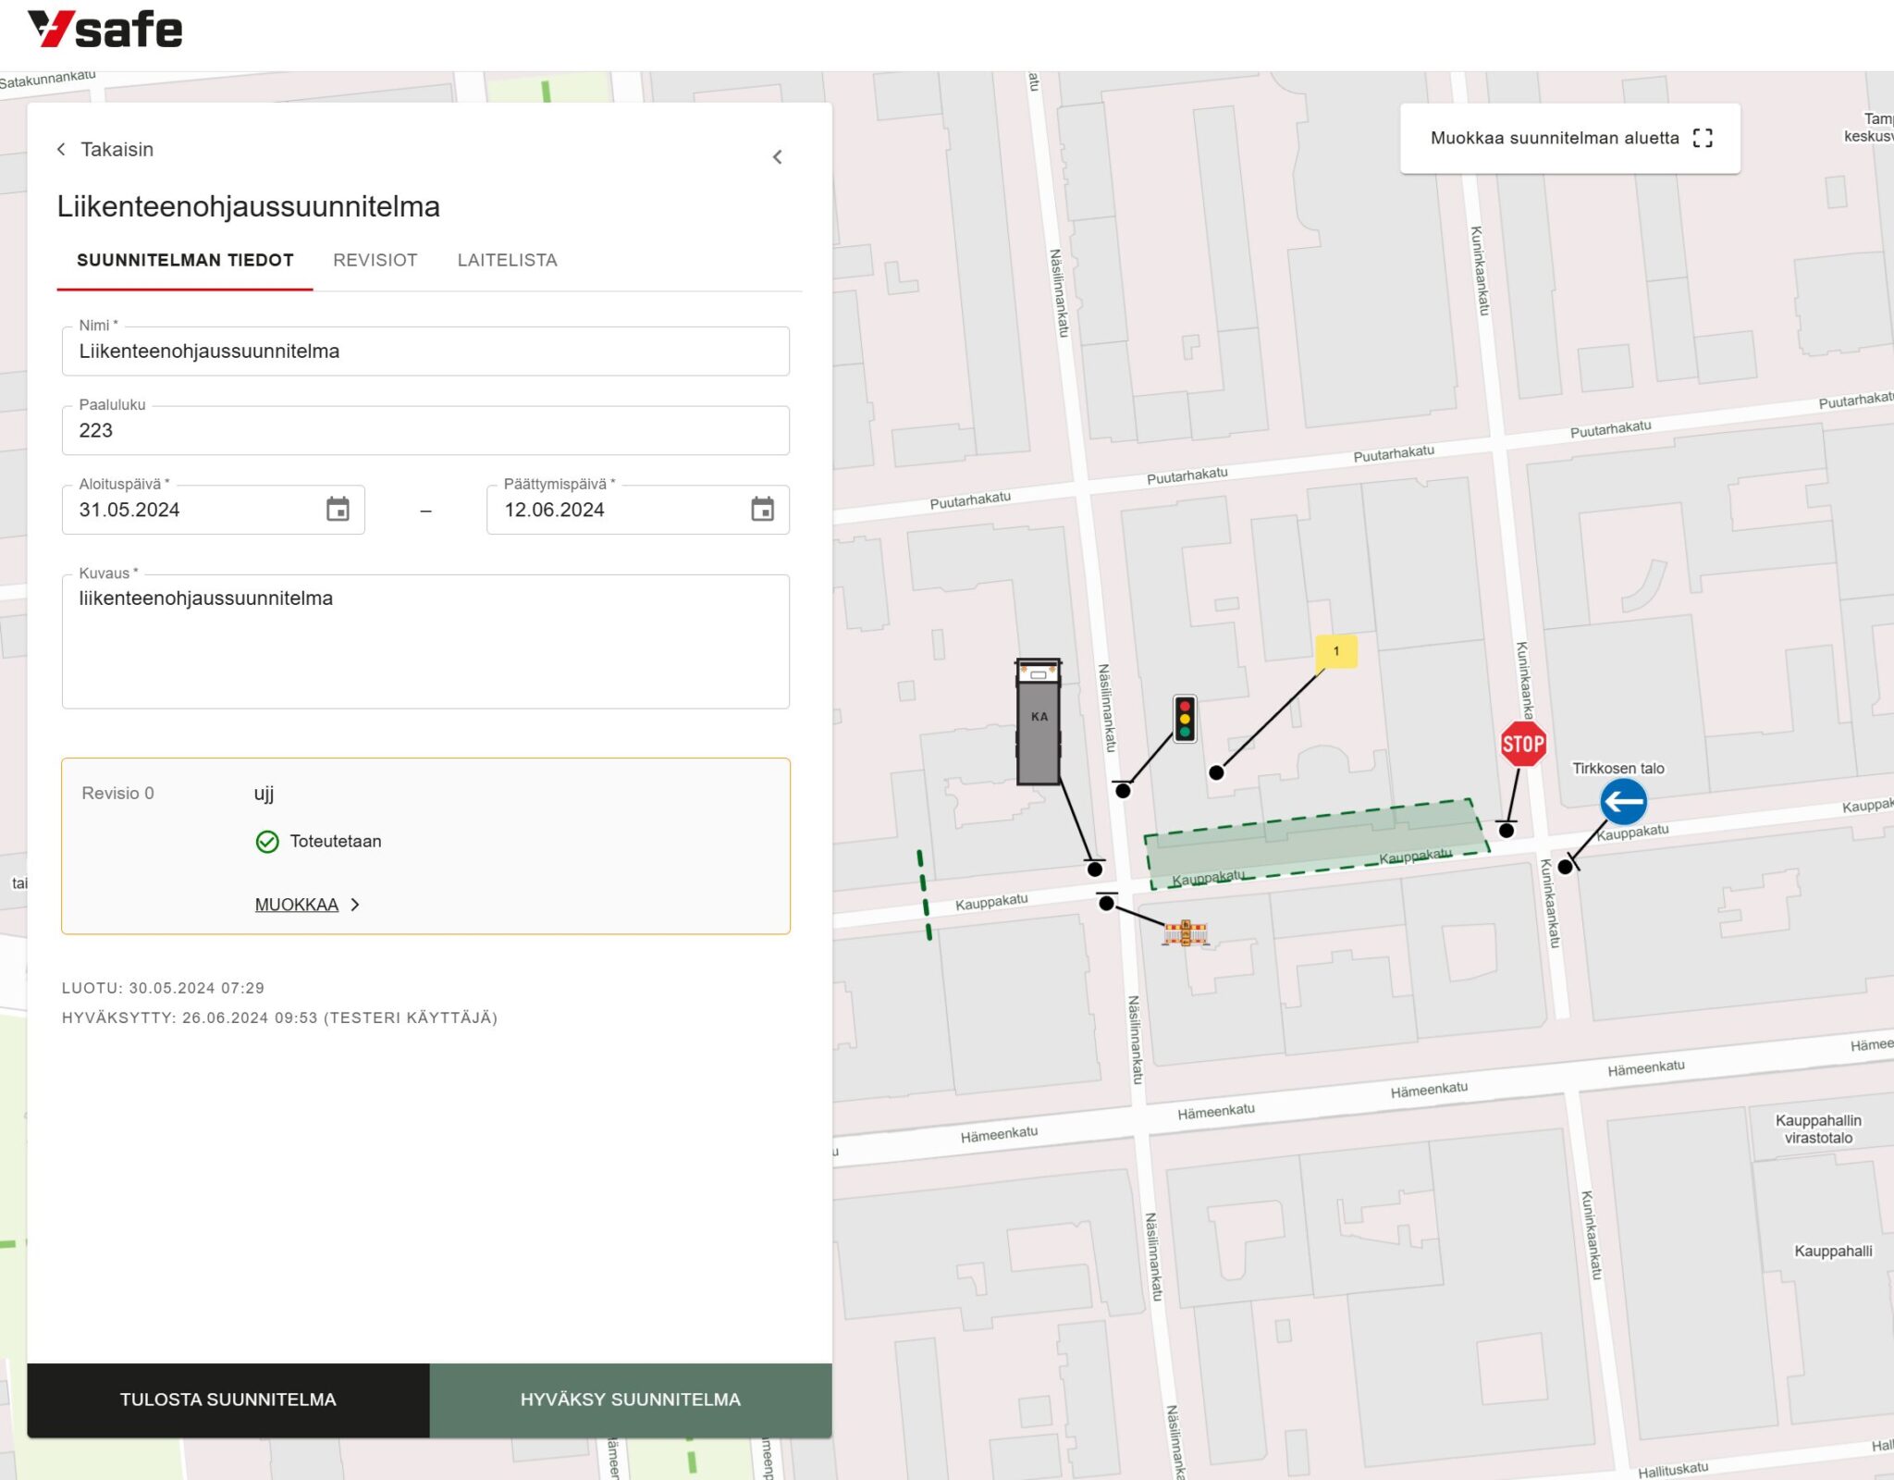Click the 'ujj' revision description text
This screenshot has height=1480, width=1894.
[264, 794]
